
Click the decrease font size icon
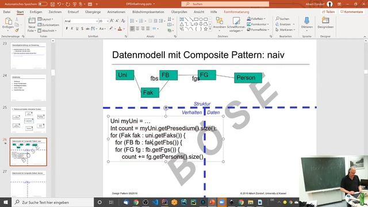coord(117,21)
